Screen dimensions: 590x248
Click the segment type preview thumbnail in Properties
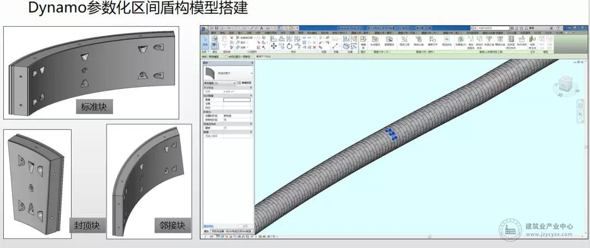(210, 73)
